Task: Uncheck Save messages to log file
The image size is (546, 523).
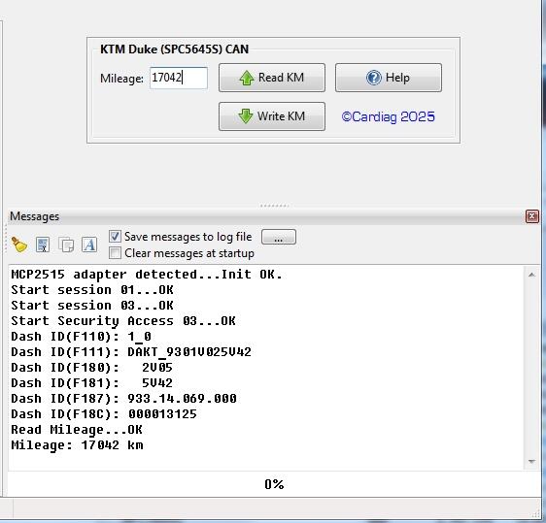Action: tap(115, 237)
